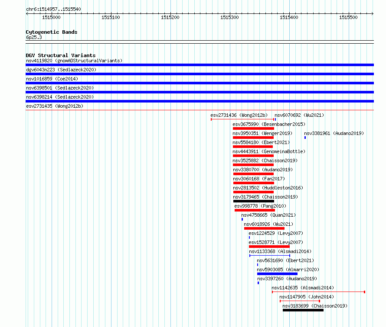This screenshot has height=327, width=386.
Task: Click the left arrow of the ruler
Action: click(27, 13)
